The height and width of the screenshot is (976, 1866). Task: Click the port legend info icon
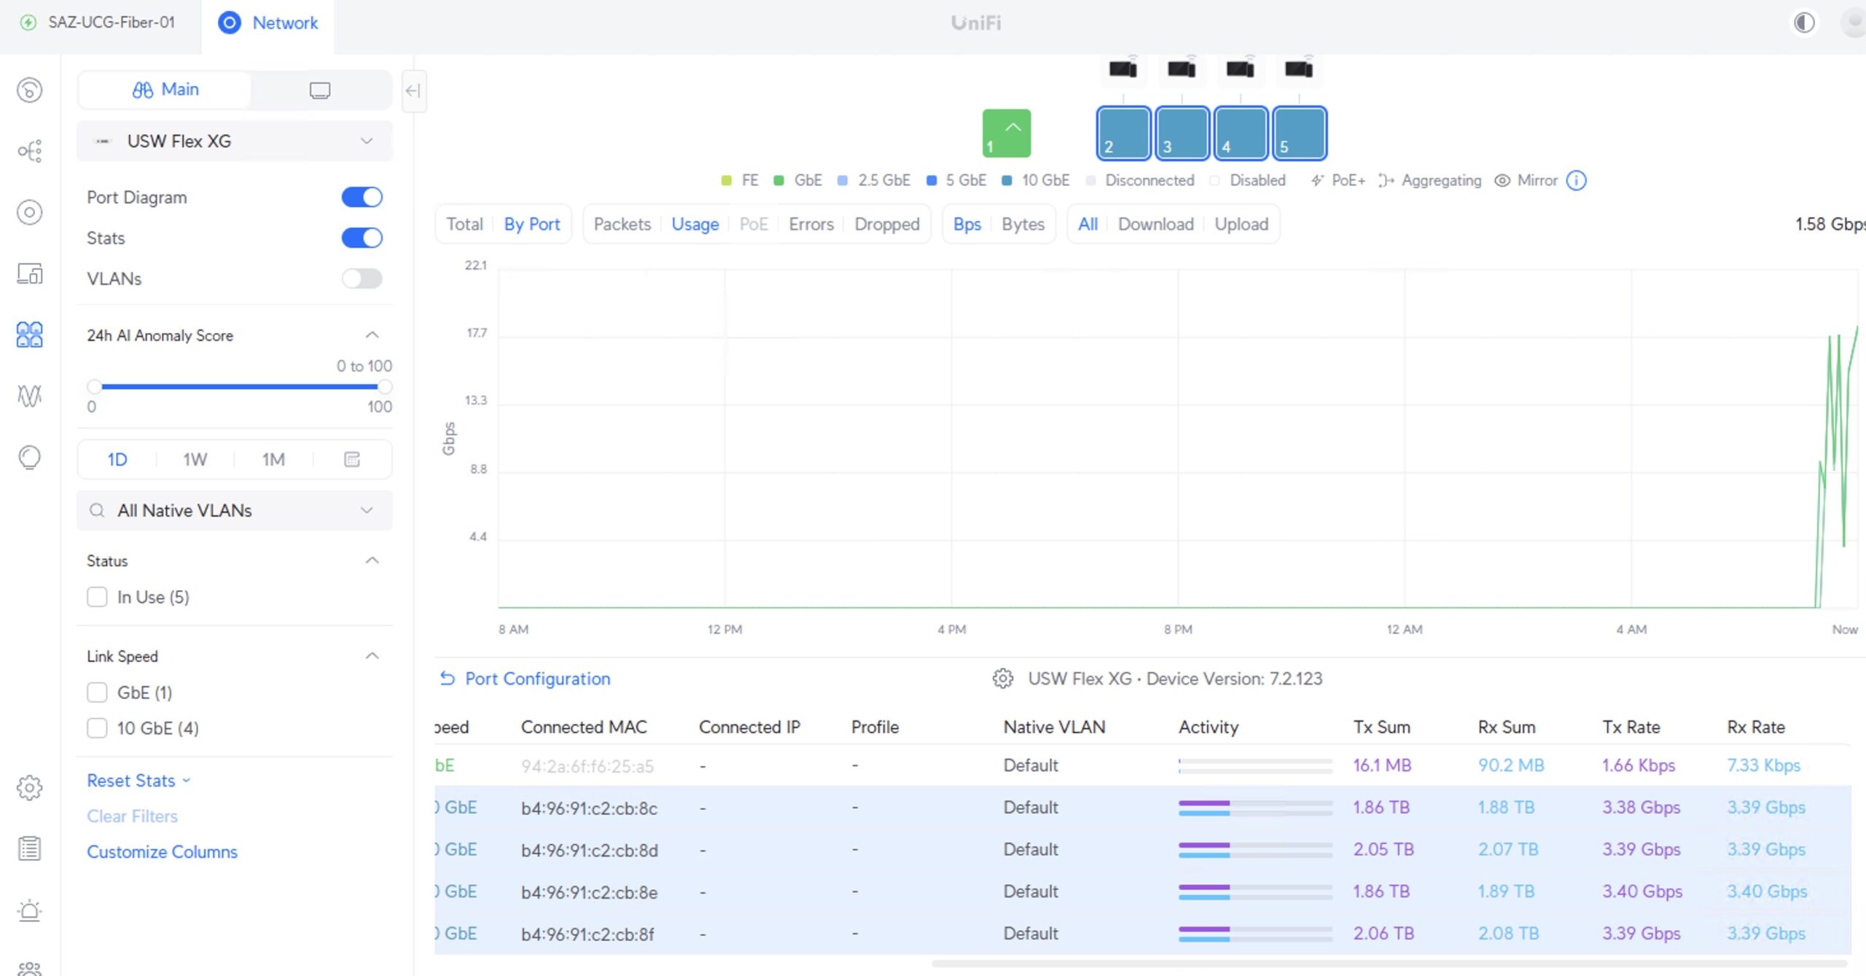coord(1576,180)
